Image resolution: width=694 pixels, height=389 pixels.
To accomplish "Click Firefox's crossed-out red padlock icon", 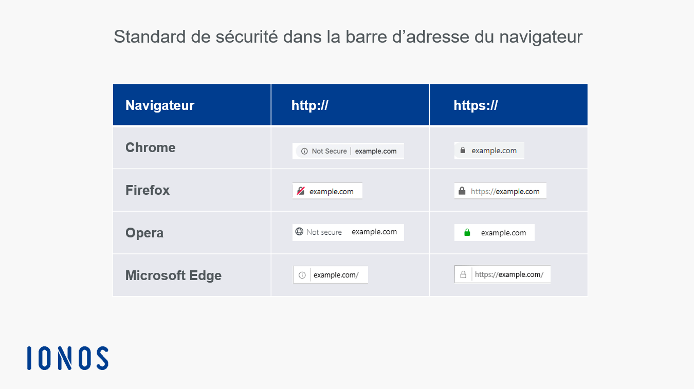I will (x=301, y=191).
